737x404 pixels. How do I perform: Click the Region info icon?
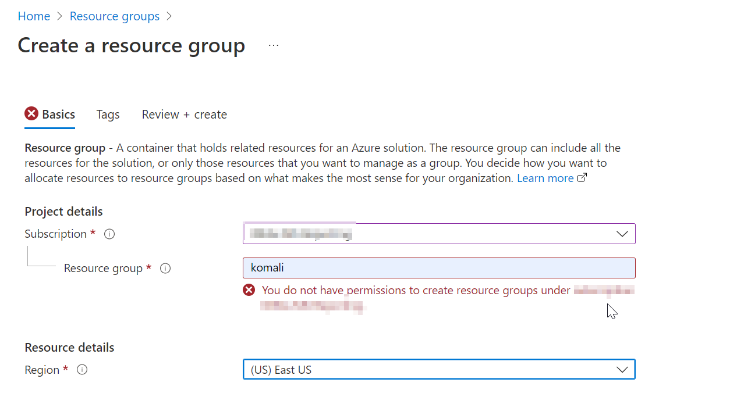(x=82, y=370)
